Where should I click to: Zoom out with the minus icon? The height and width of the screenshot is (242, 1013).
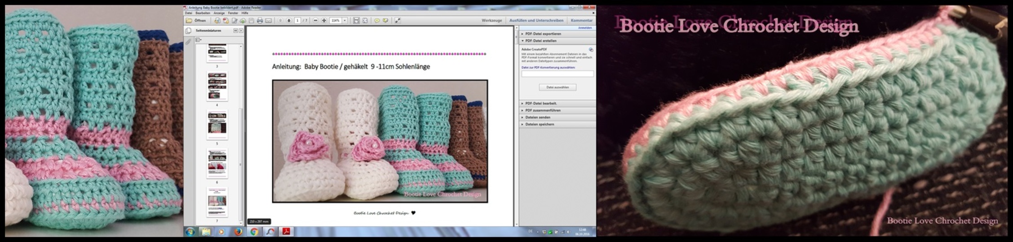(x=315, y=21)
